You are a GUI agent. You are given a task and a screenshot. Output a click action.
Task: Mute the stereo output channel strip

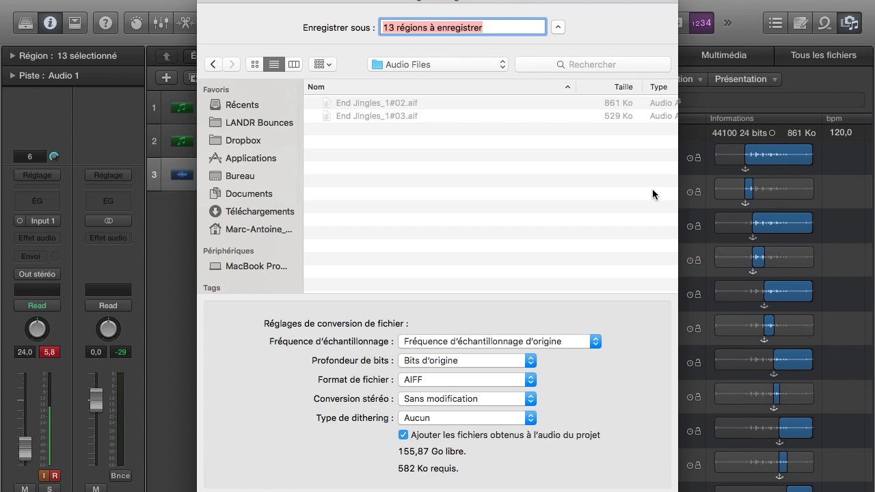click(96, 489)
